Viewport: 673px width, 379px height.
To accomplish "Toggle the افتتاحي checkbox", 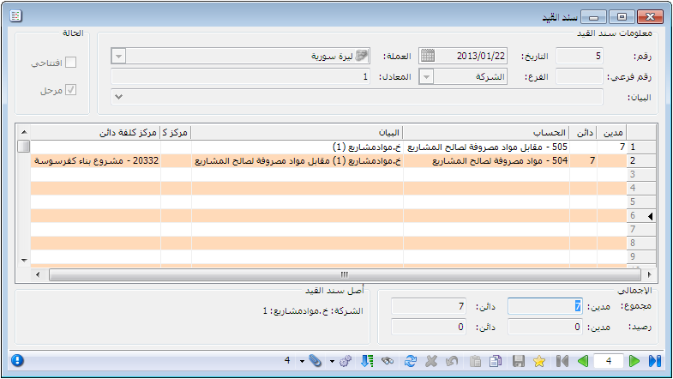I will click(x=71, y=63).
